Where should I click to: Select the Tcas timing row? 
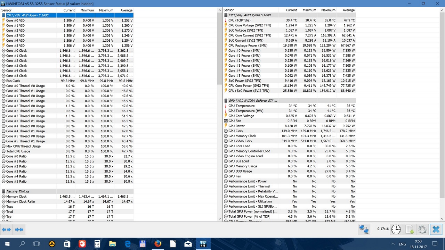tap(67, 207)
